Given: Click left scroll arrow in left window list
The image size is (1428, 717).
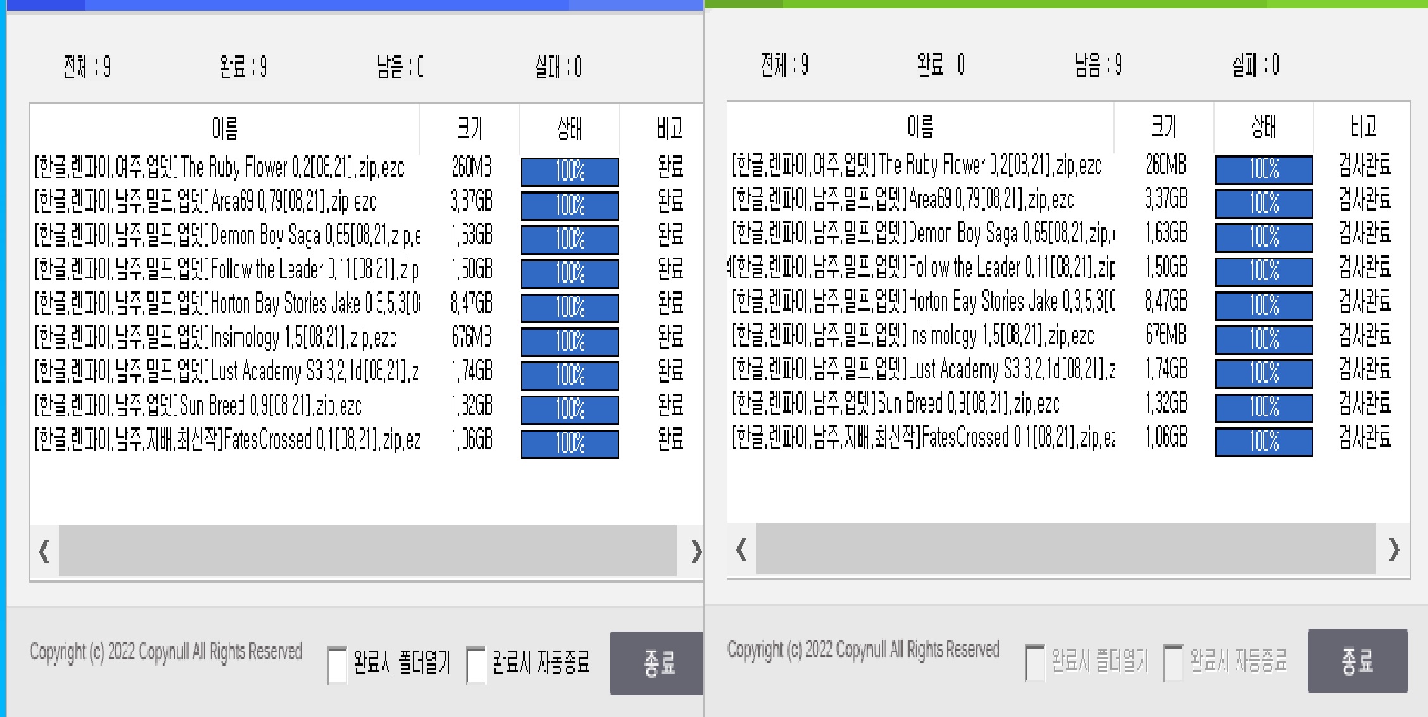Looking at the screenshot, I should [44, 551].
